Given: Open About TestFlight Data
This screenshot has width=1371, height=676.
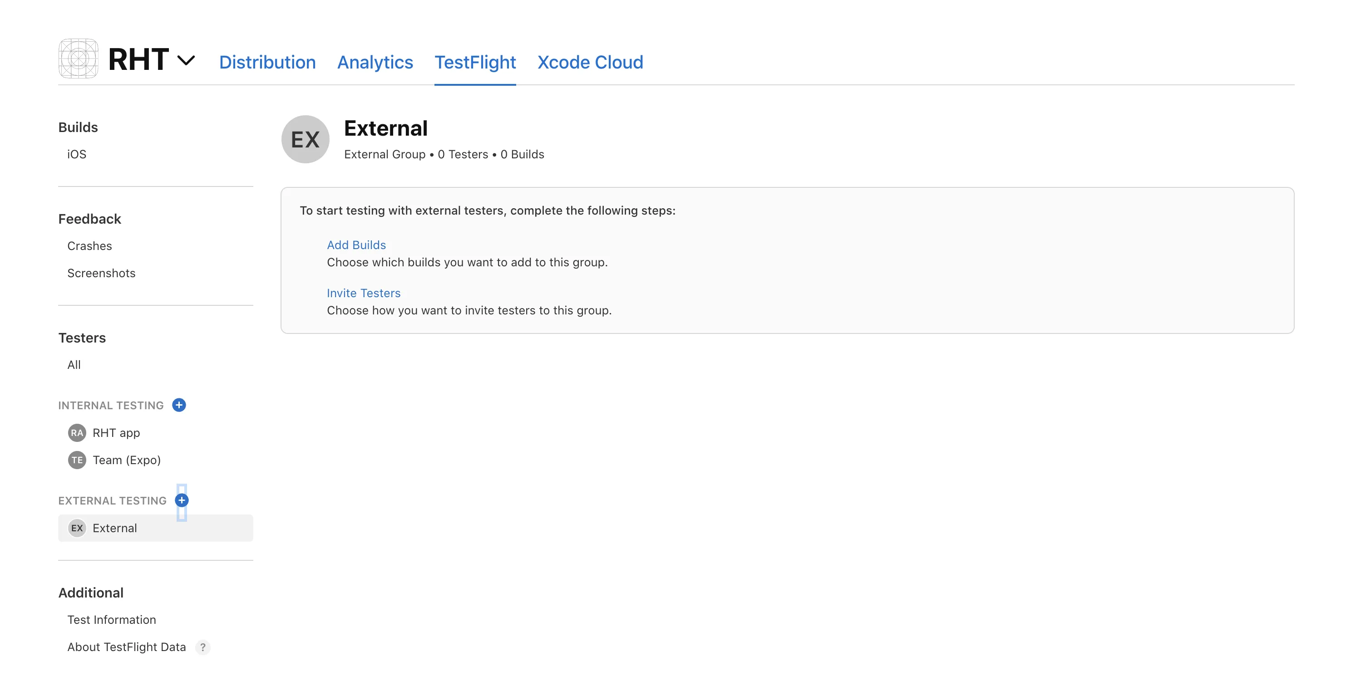Looking at the screenshot, I should point(127,647).
